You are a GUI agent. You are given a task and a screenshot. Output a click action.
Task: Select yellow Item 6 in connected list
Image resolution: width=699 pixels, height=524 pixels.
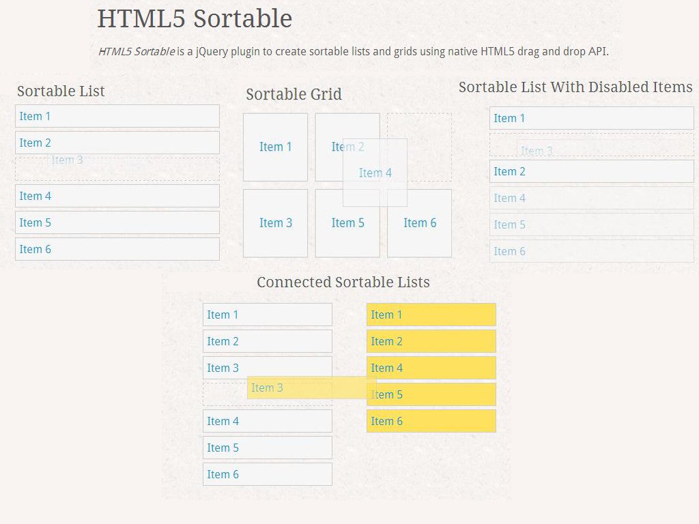pyautogui.click(x=431, y=421)
